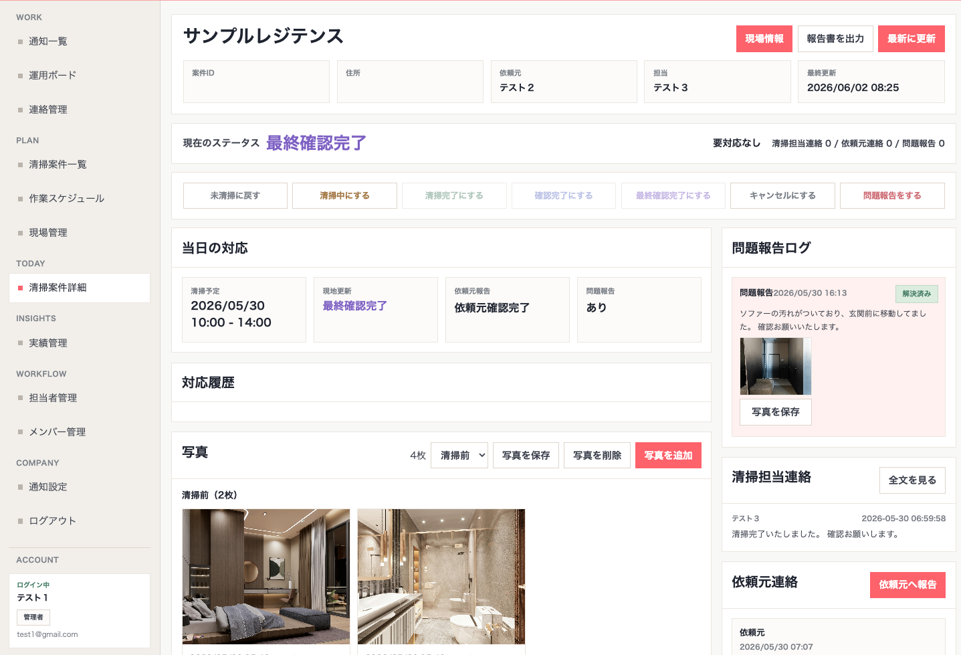Screen dimensions: 961x655
Task: Revert status with 未清掃に戻す
Action: click(x=235, y=196)
